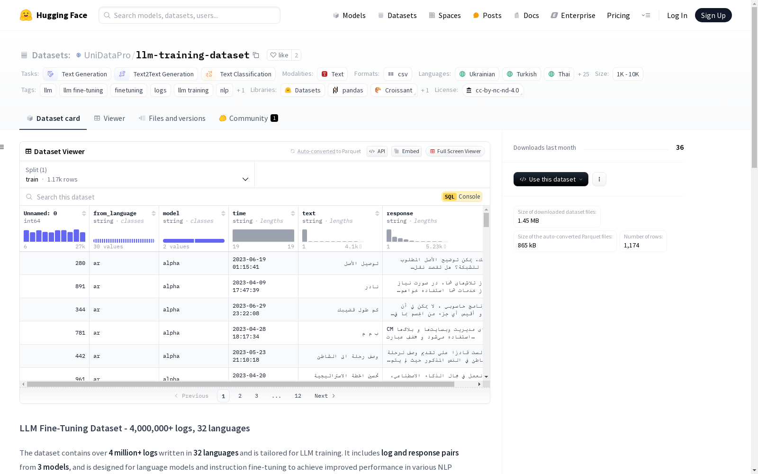758x474 pixels.
Task: Click the Text modality tag
Action: point(332,74)
